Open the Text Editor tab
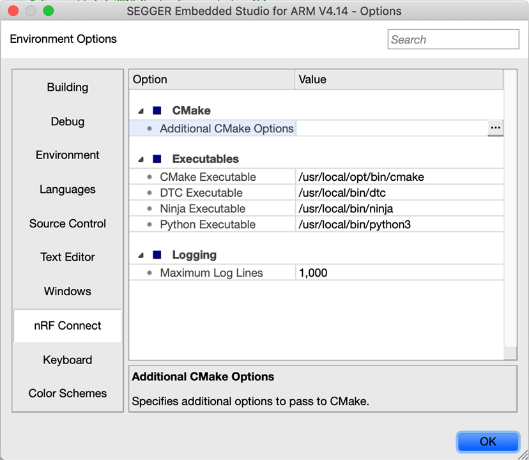The width and height of the screenshot is (529, 460). (68, 257)
